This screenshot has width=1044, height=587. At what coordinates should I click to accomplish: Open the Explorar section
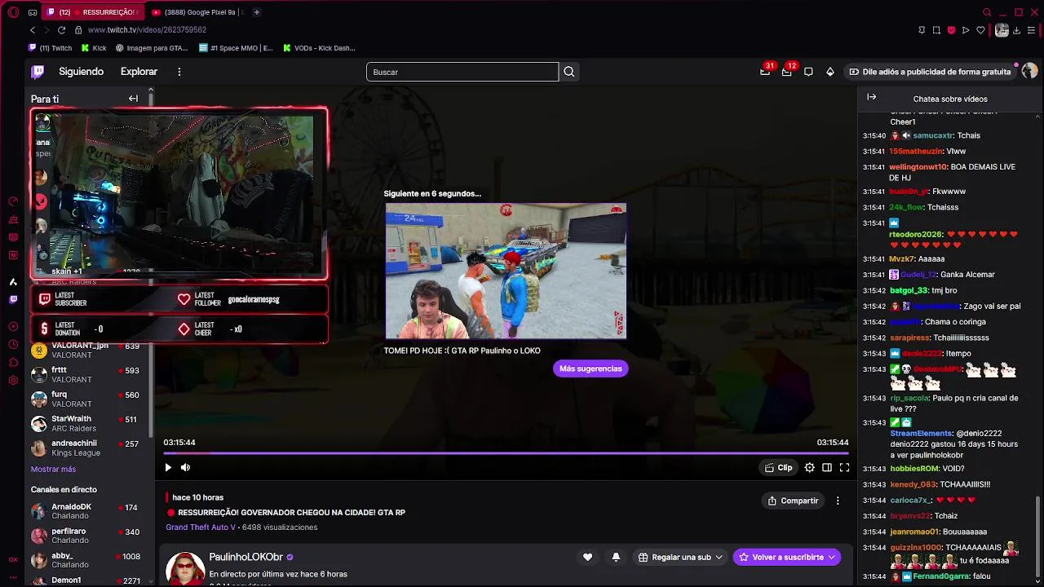(x=139, y=72)
